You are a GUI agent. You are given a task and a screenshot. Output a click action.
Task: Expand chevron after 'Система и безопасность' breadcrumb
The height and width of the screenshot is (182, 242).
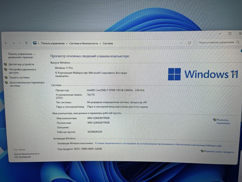coord(100,43)
